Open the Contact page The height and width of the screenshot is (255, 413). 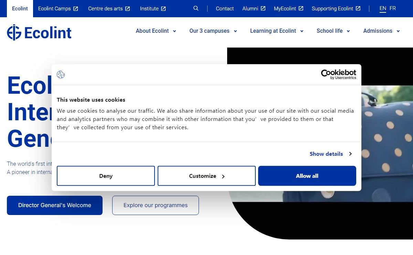(x=225, y=9)
